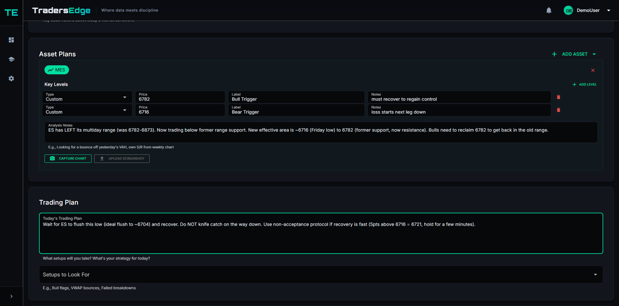Image resolution: width=619 pixels, height=306 pixels.
Task: Open the dashboard grid icon in sidebar
Action: (x=11, y=40)
